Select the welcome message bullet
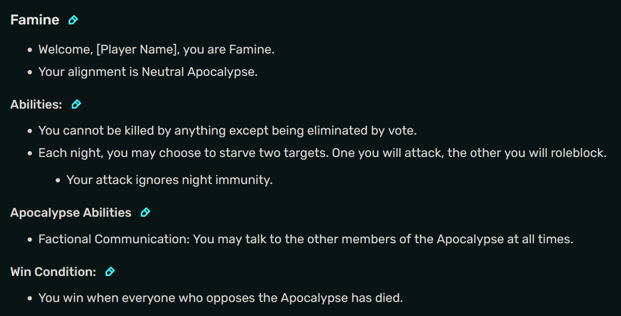Viewport: 621px width, 316px height. tap(156, 49)
